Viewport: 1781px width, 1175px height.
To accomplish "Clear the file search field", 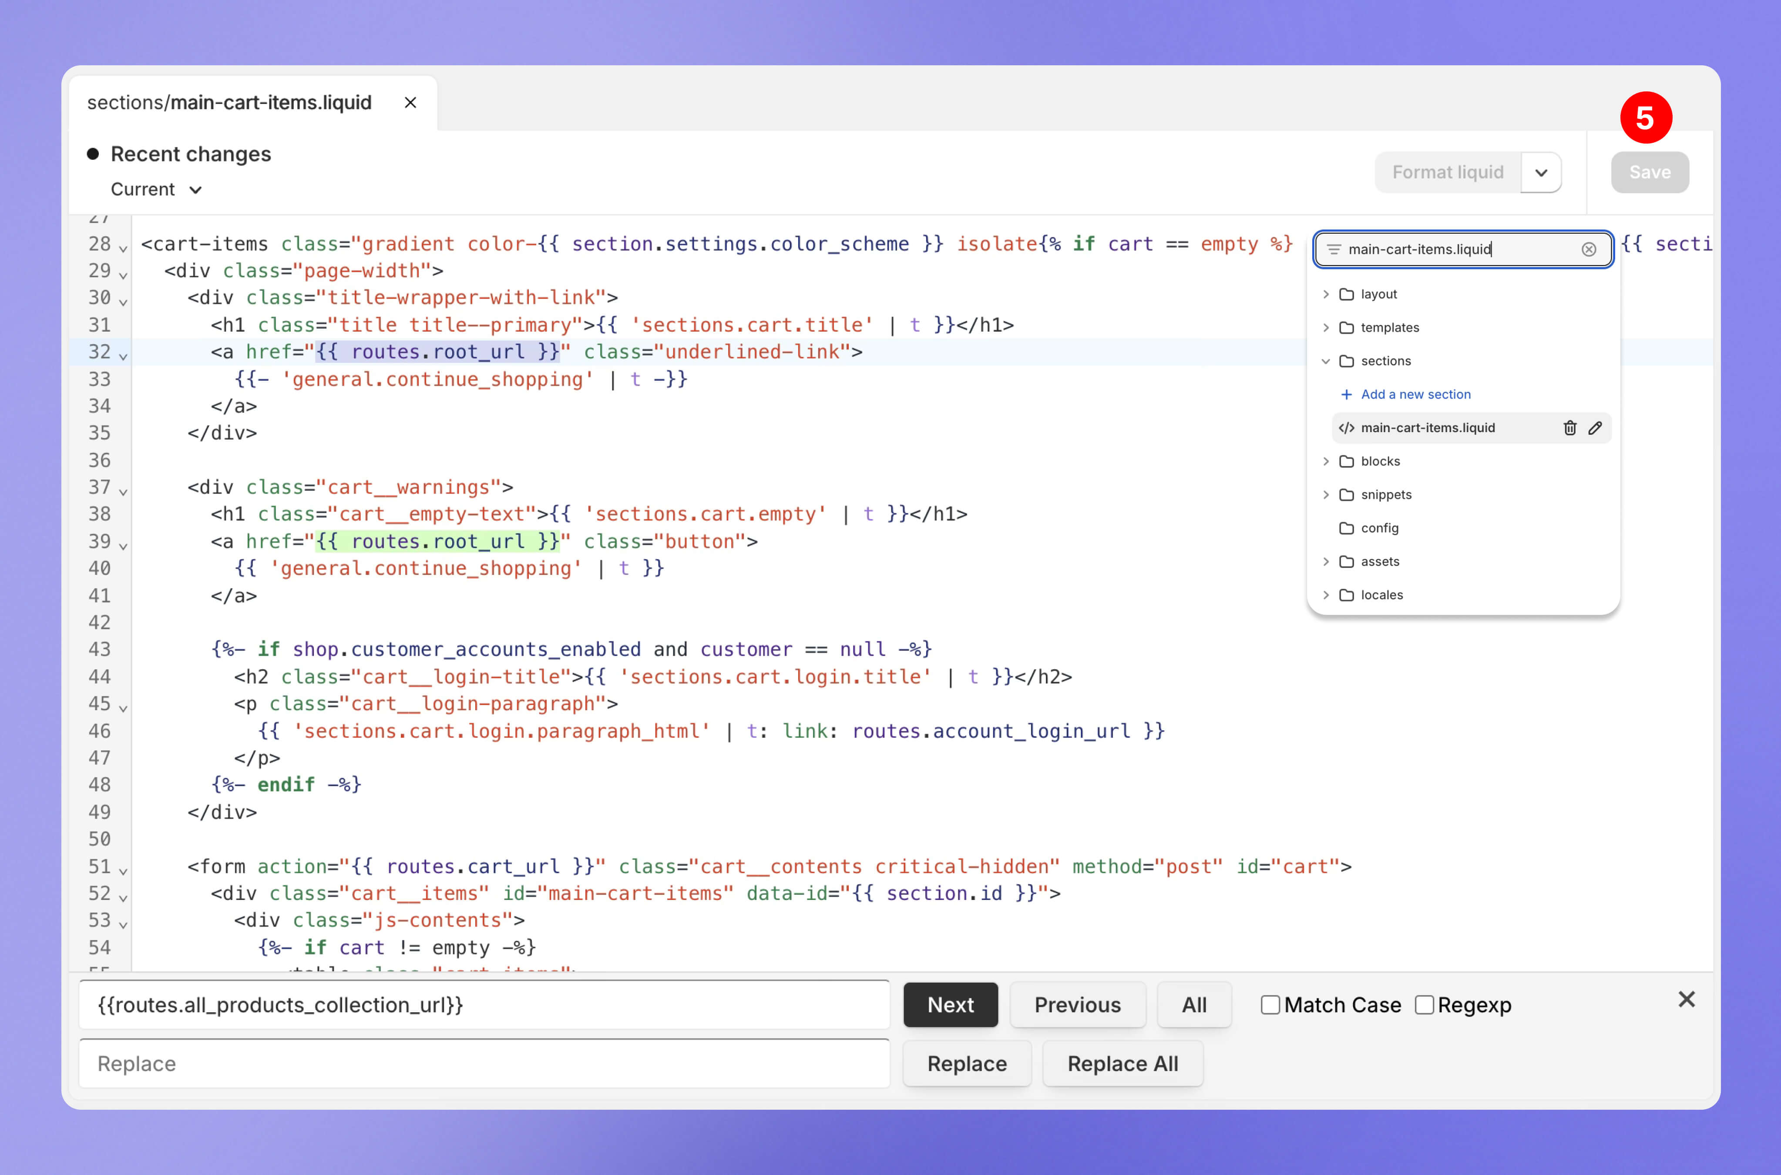I will [1589, 249].
